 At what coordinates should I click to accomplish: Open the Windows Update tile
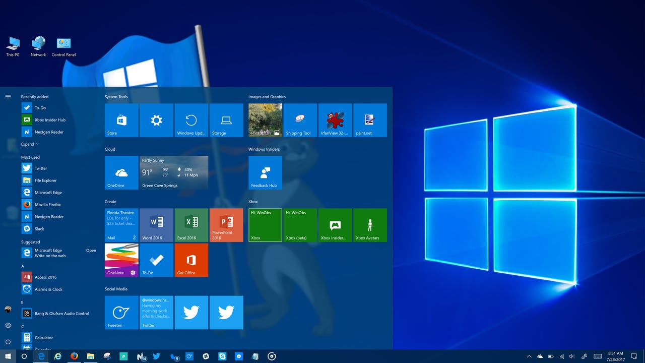191,120
